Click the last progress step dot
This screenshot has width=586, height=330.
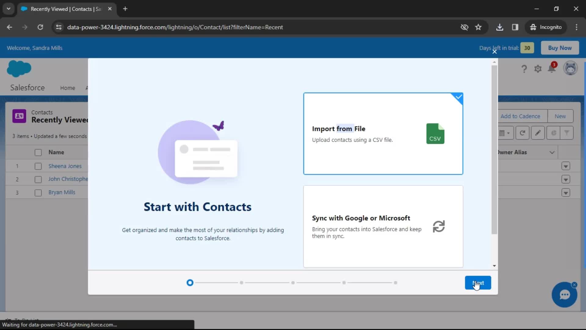[x=395, y=283]
